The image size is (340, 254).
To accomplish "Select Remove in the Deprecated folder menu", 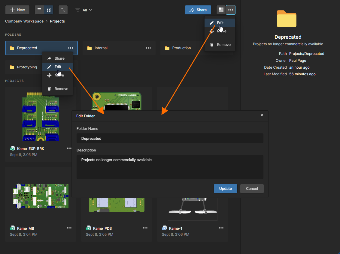I will [x=57, y=88].
